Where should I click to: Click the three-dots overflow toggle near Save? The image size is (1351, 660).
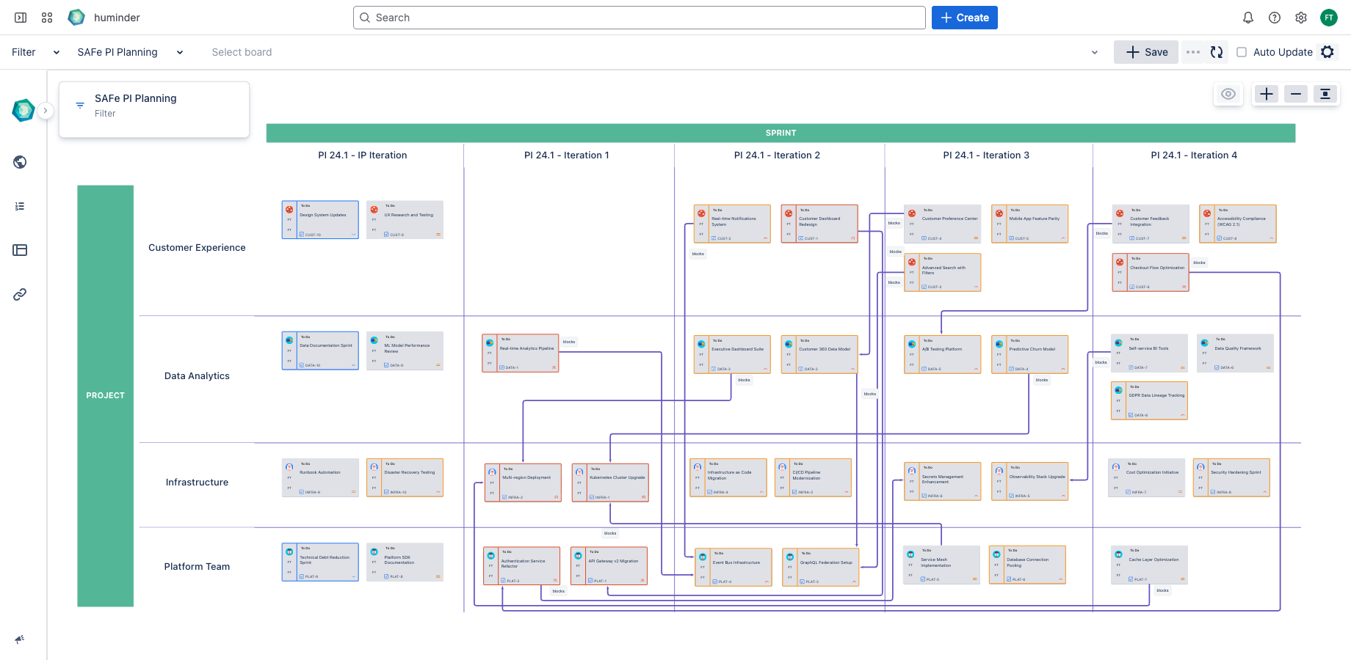tap(1192, 52)
